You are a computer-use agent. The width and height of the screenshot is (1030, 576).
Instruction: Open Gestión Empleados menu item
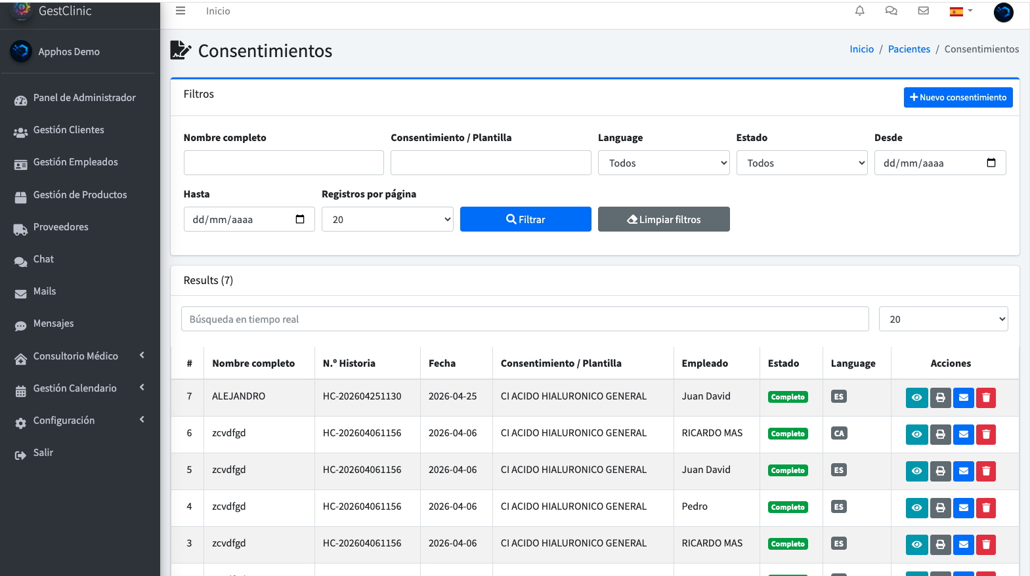pyautogui.click(x=79, y=162)
